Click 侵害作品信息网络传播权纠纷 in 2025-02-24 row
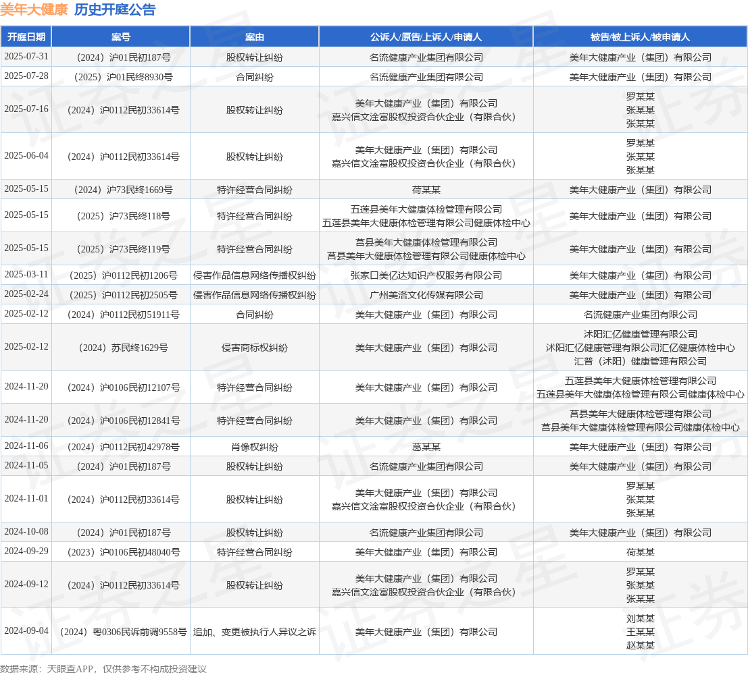Image resolution: width=748 pixels, height=675 pixels. tap(254, 295)
